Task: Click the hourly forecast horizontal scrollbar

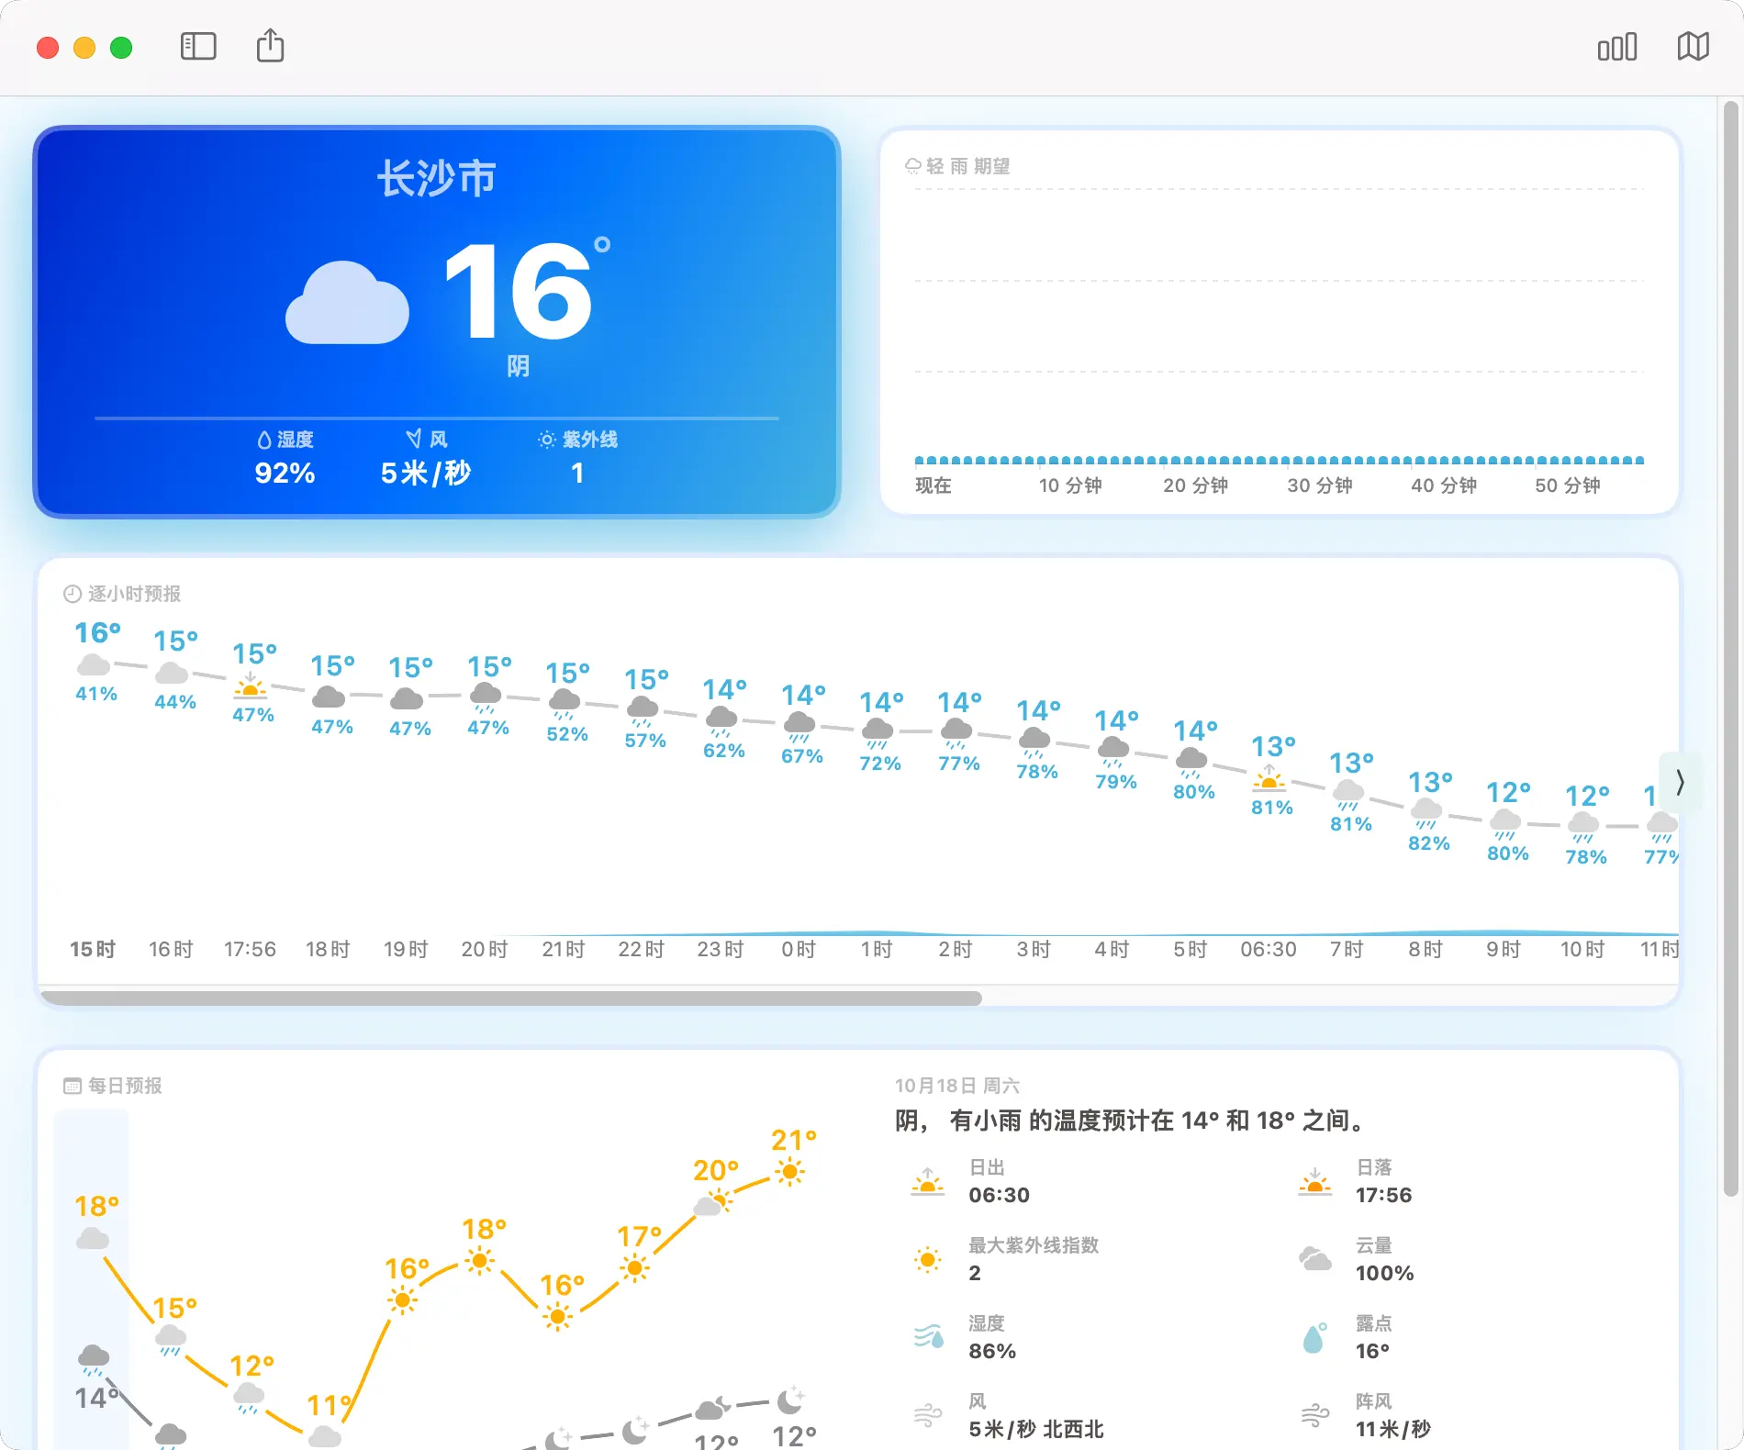Action: [x=511, y=998]
